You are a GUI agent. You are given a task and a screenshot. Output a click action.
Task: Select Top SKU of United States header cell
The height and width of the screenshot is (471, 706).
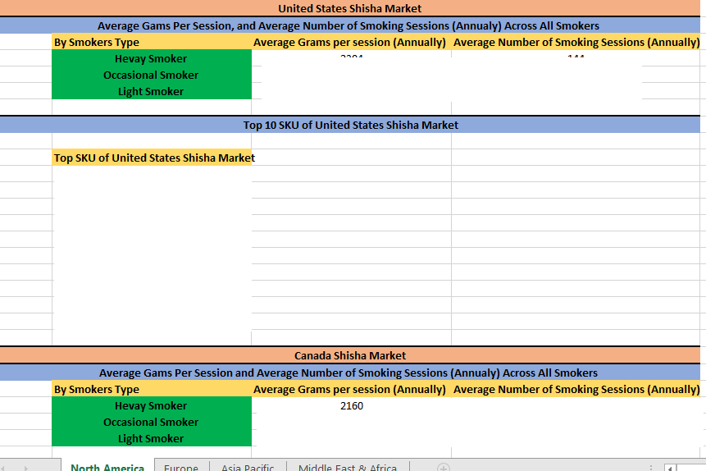(x=153, y=158)
